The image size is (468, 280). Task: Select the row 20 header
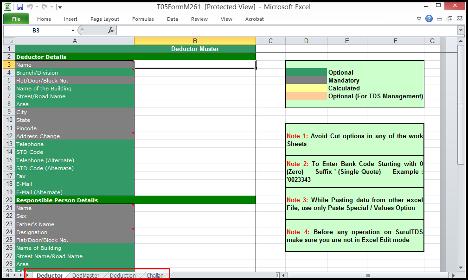[9, 200]
